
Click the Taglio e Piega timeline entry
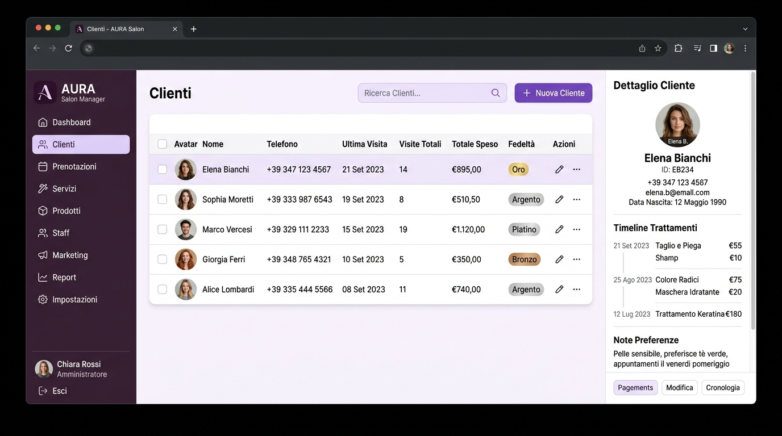coord(678,246)
